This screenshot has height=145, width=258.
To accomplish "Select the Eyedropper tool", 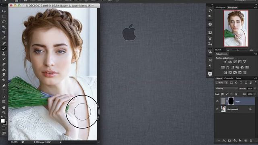I will tap(4, 37).
